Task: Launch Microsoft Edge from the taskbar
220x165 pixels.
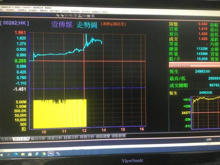Action: click(16, 155)
